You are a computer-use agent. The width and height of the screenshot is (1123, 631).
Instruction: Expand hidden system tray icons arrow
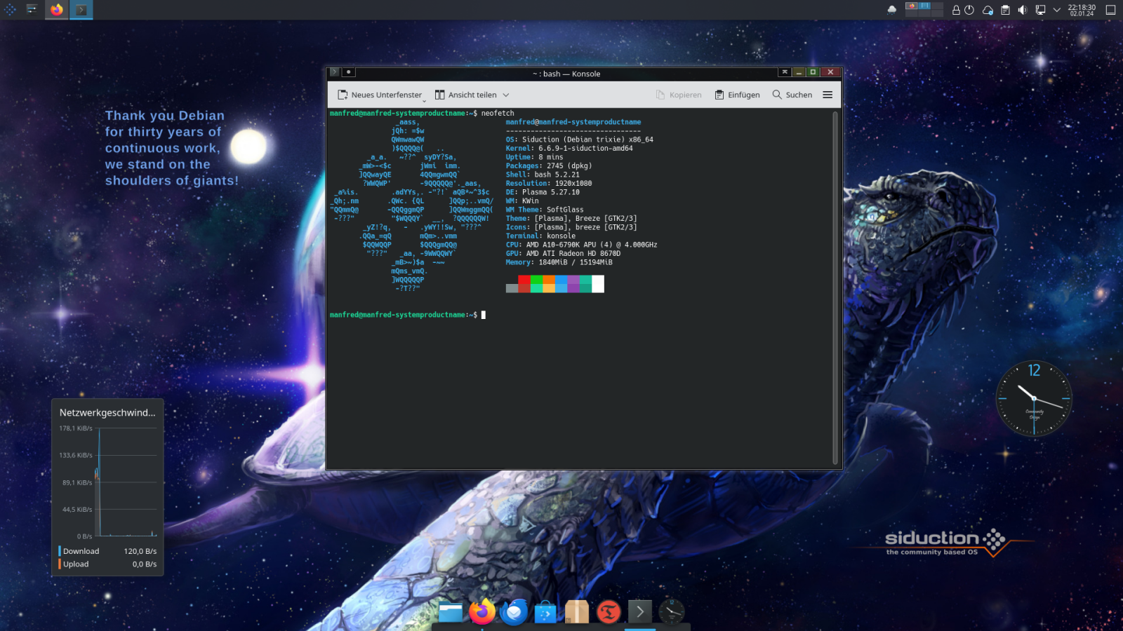(1056, 10)
